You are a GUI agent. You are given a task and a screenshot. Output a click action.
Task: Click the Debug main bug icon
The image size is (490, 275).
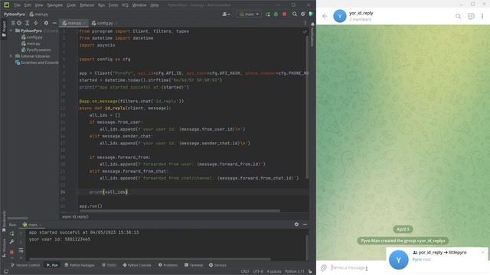pos(276,14)
